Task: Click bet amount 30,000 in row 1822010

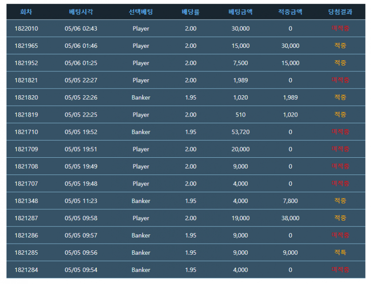Action: coord(240,28)
